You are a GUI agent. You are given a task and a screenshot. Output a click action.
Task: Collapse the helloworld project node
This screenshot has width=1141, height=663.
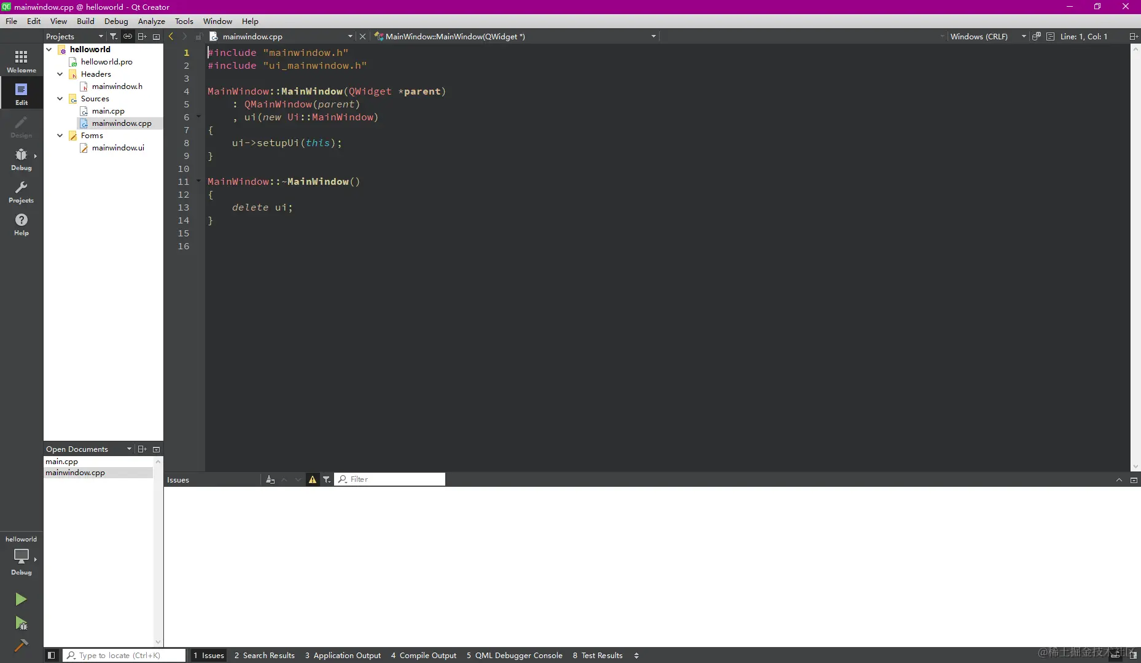click(x=49, y=49)
